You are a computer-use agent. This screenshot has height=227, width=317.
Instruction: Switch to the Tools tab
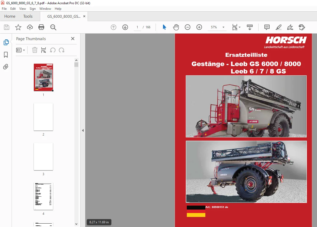pos(28,16)
